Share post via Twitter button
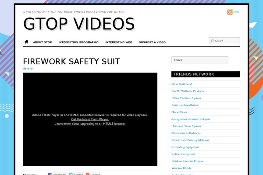This screenshot has width=263, height=175. click(x=76, y=174)
